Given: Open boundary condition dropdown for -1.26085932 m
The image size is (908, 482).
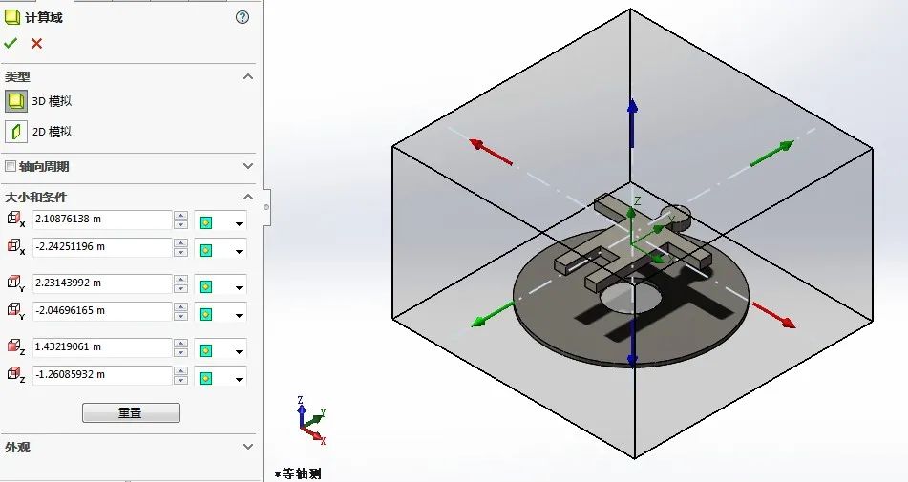Looking at the screenshot, I should point(240,378).
